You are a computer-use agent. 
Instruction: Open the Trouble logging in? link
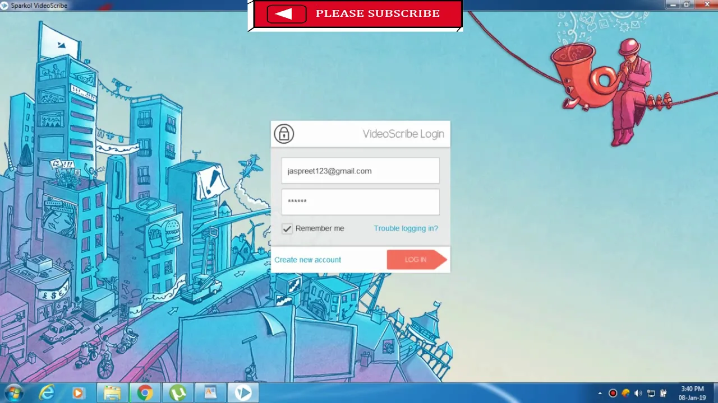click(x=406, y=228)
